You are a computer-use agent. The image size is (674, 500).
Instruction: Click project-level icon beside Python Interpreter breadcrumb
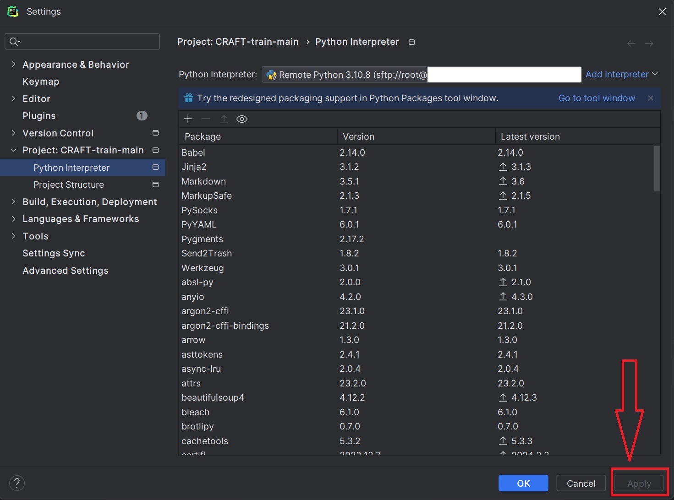click(412, 42)
